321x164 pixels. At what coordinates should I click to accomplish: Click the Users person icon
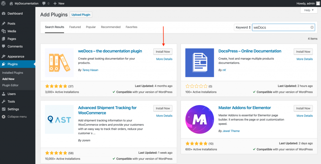3,94
